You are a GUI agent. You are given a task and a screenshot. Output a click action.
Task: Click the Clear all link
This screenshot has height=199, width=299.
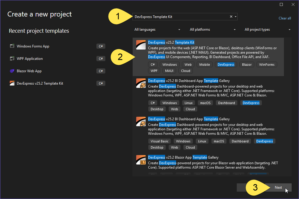coord(285,18)
